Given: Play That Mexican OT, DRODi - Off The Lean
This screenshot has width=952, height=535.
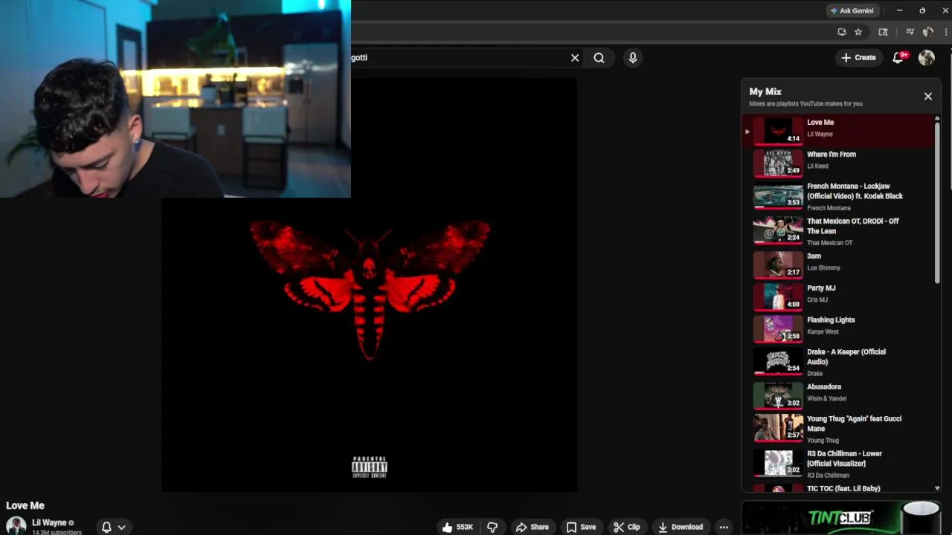Looking at the screenshot, I should tap(838, 231).
